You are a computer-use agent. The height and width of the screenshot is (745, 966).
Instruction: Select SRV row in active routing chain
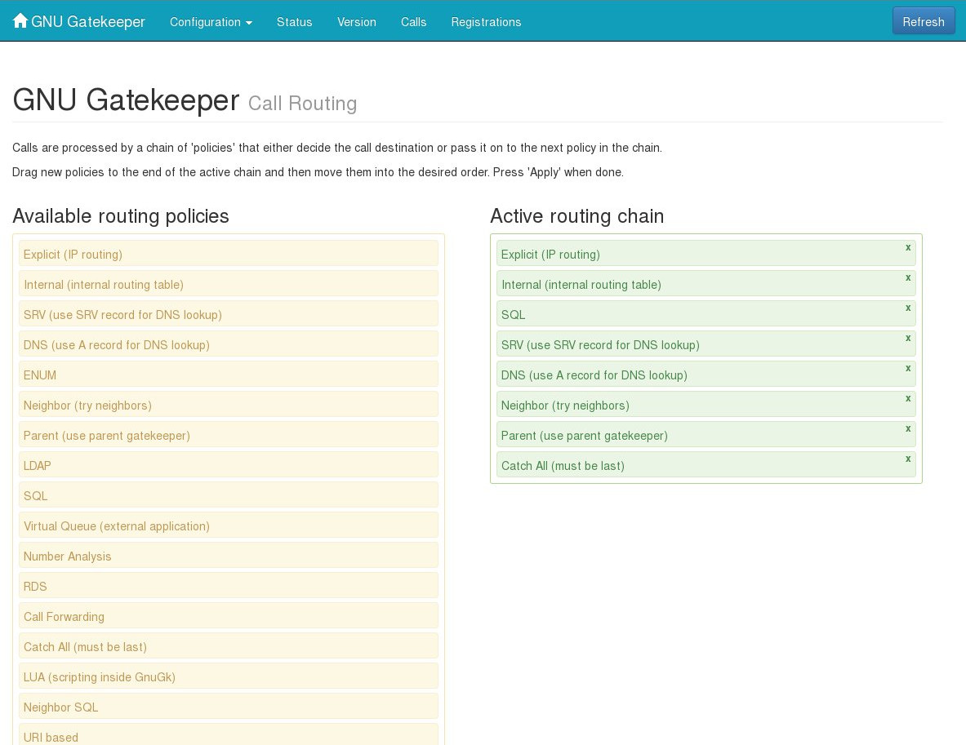click(x=706, y=344)
